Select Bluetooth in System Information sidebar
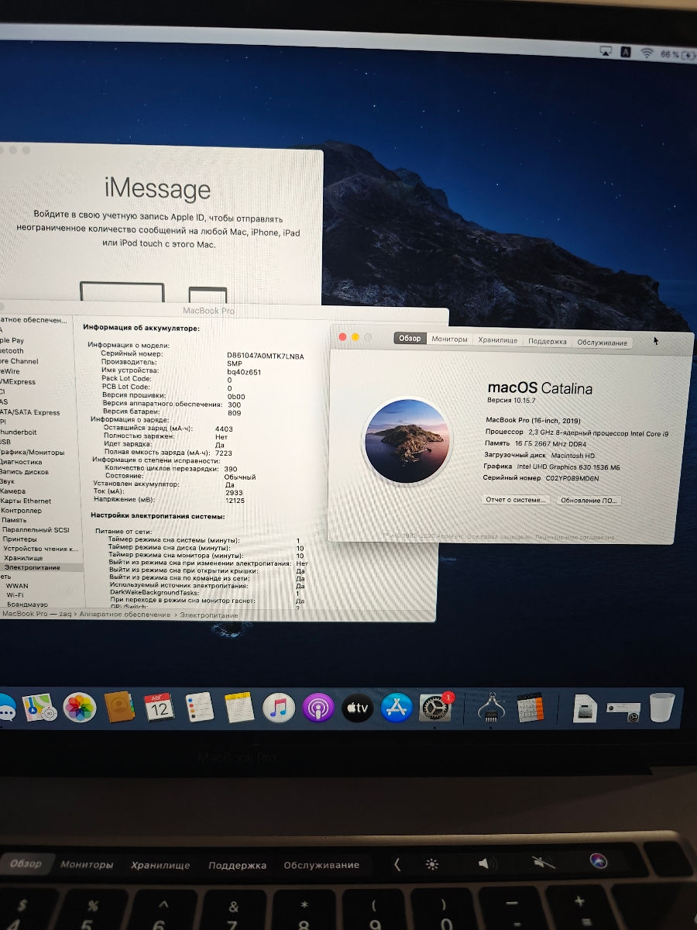 pos(12,351)
